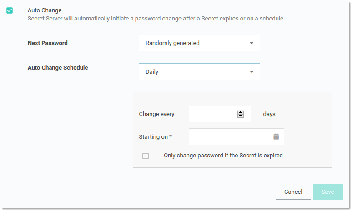Focus the Change every days input
The height and width of the screenshot is (212, 353).
tap(212, 114)
